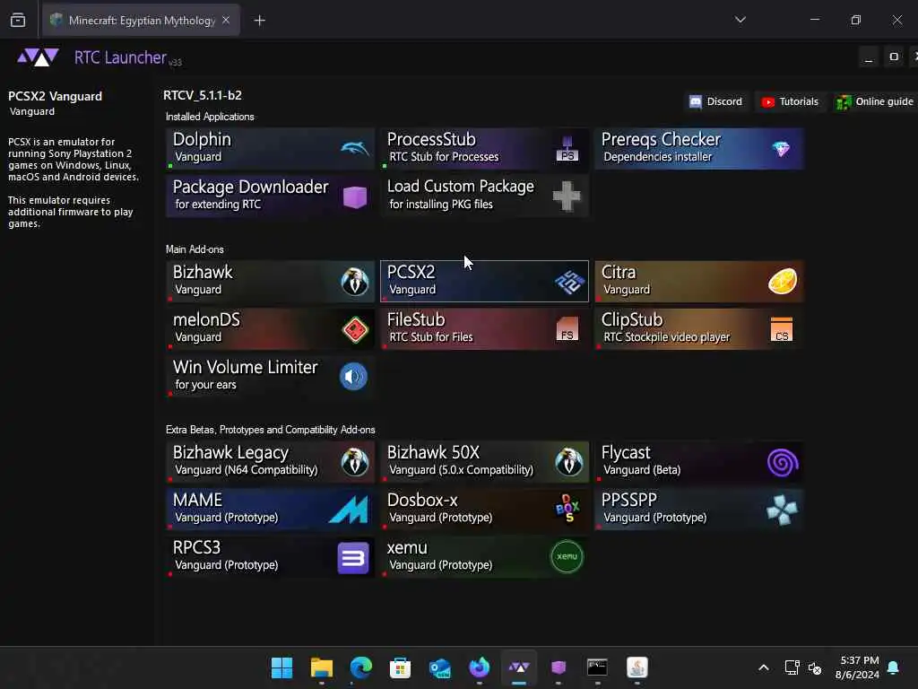Click the xemu green circle icon

tap(567, 556)
